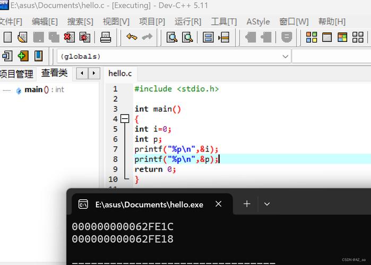Select main() : int in class tree

coord(44,90)
